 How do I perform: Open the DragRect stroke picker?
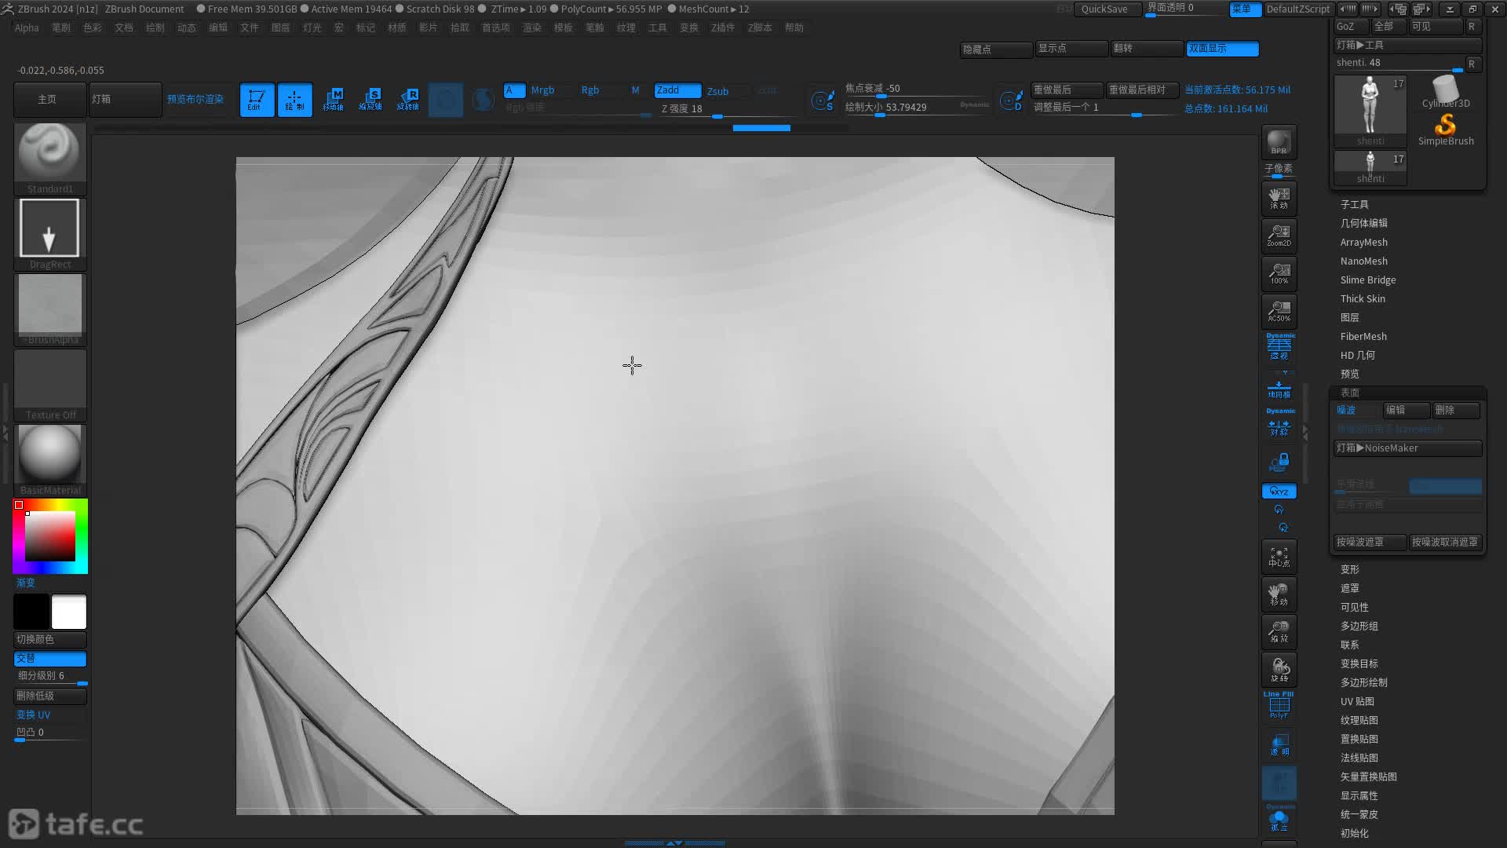point(49,234)
